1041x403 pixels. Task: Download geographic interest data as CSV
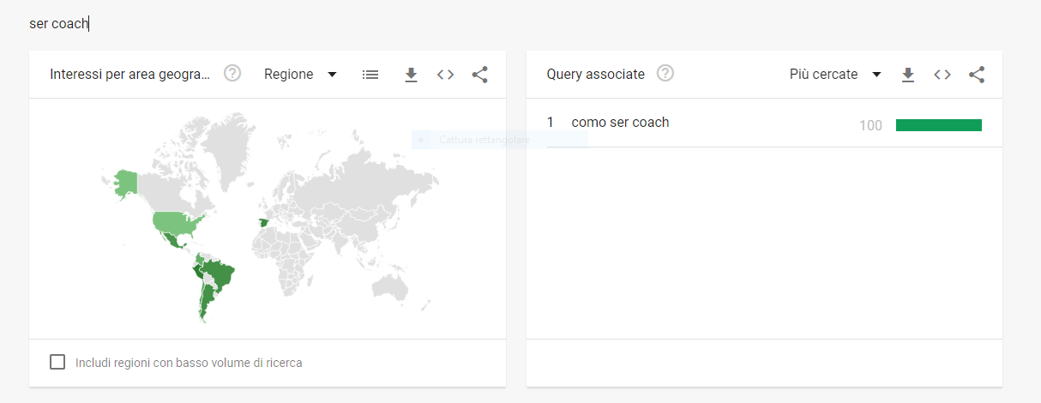[411, 75]
